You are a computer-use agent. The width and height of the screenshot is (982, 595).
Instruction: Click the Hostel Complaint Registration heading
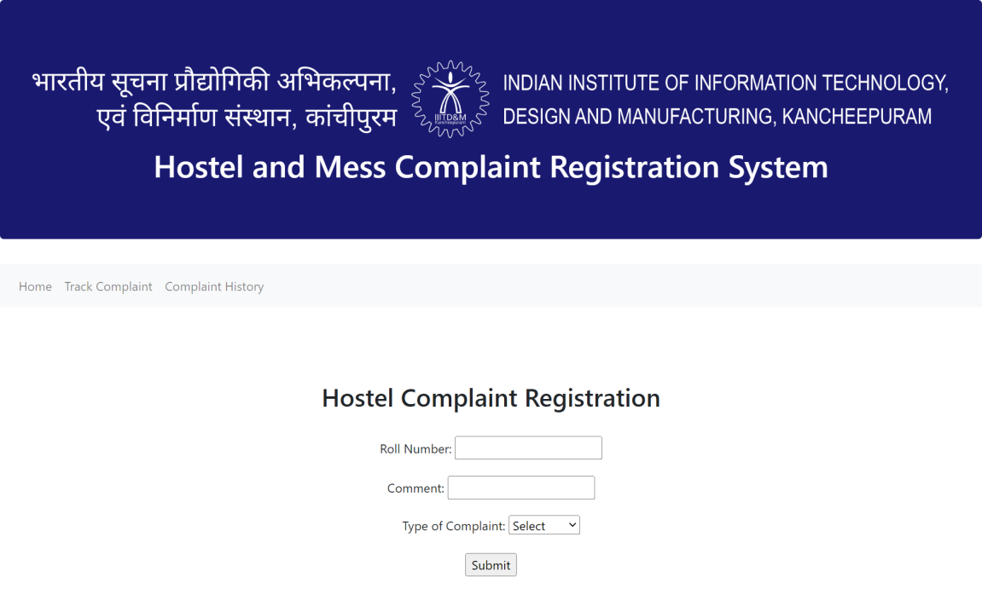(x=491, y=398)
